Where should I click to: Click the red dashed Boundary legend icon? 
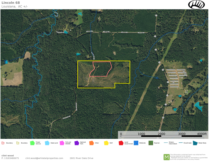[x=3, y=143]
